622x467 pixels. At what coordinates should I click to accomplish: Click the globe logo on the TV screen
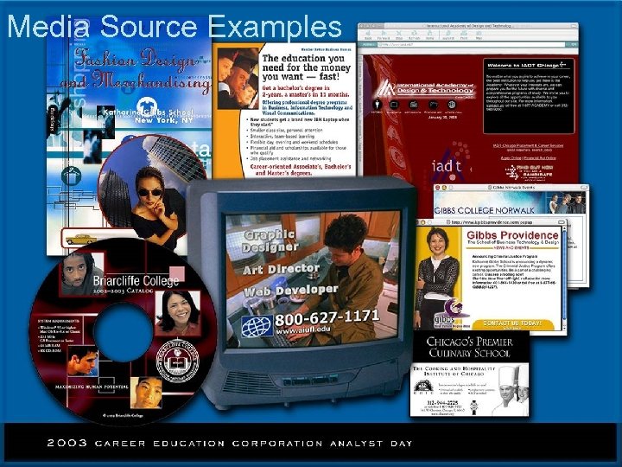[x=257, y=326]
